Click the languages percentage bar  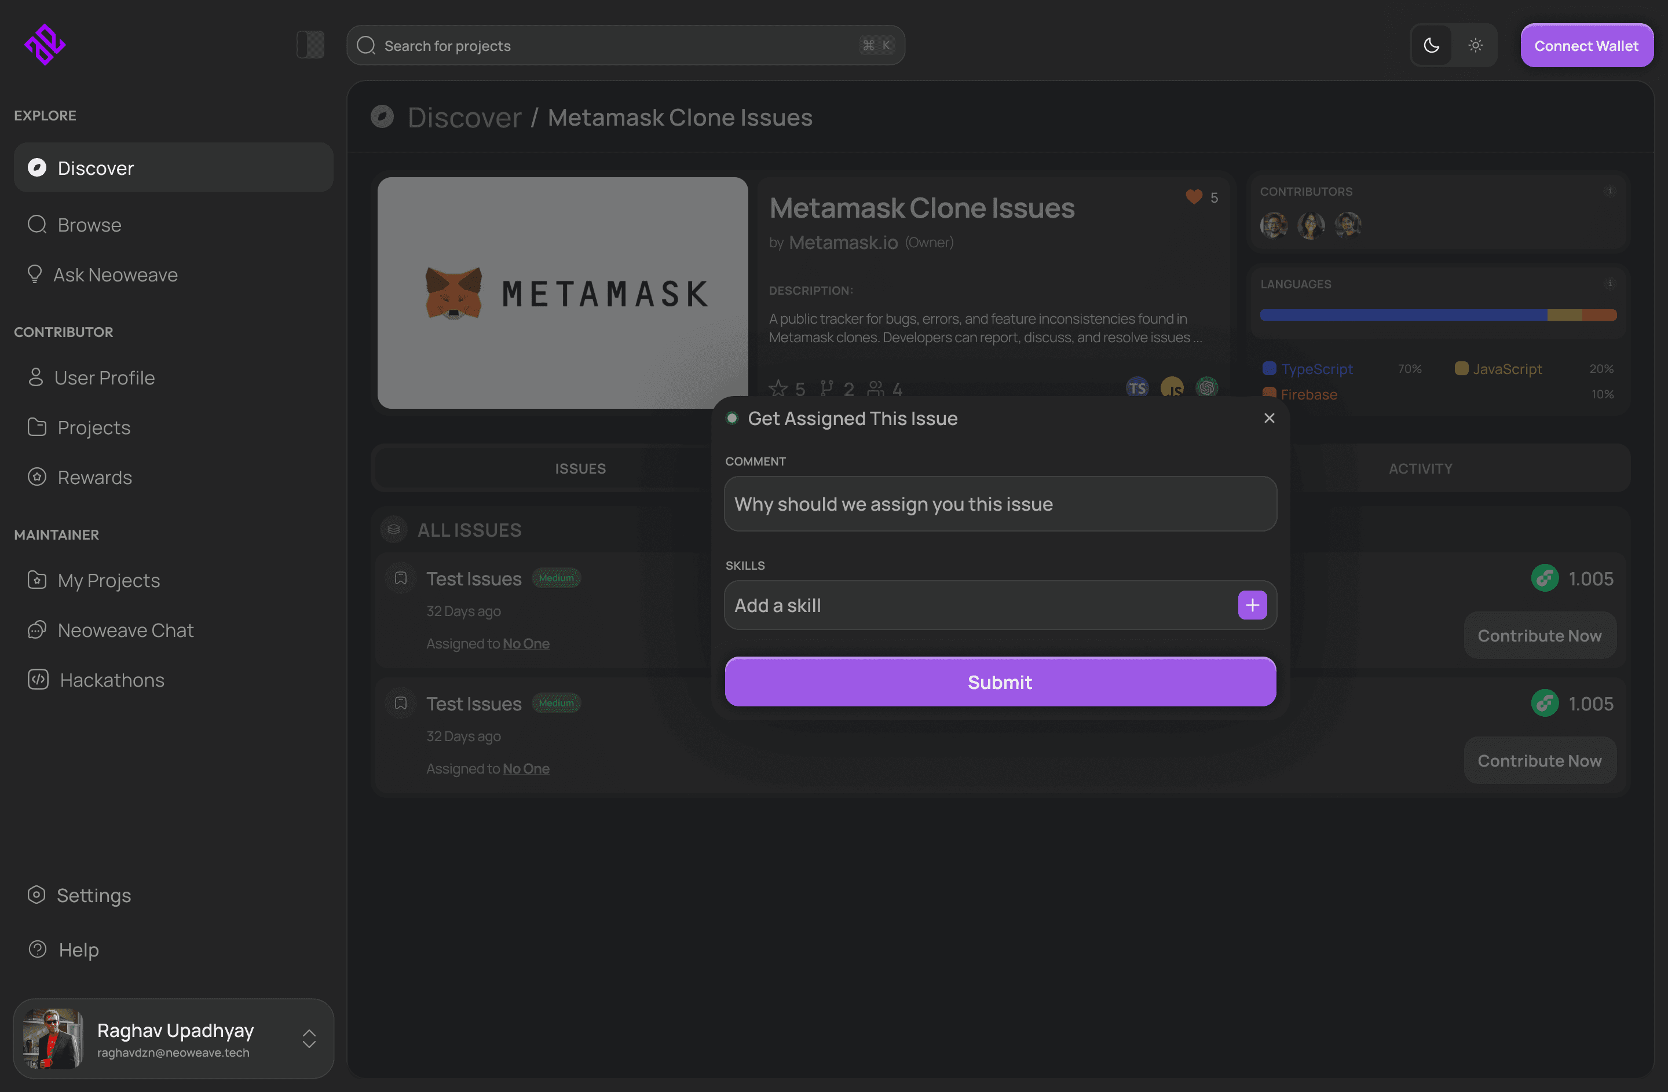tap(1437, 315)
